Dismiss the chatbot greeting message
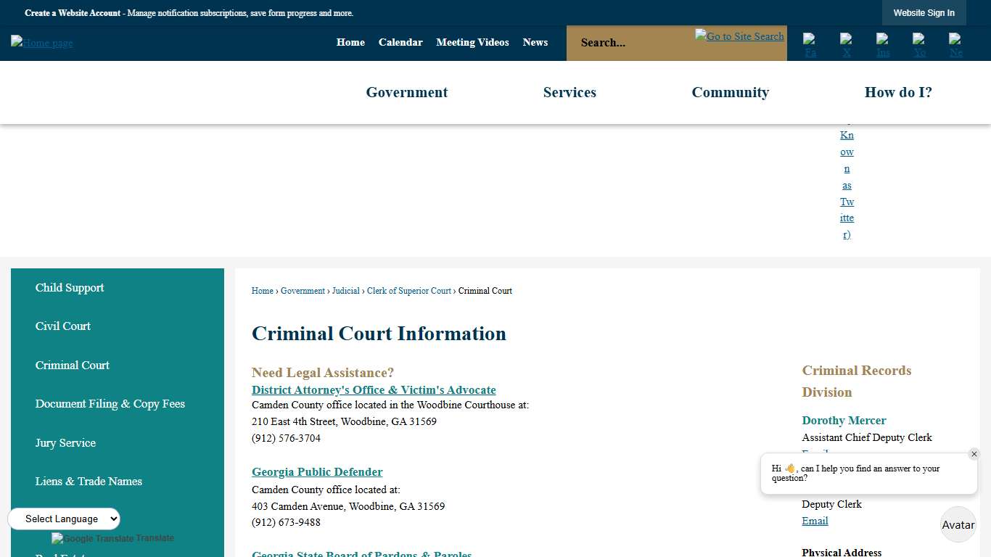This screenshot has height=557, width=991. point(974,453)
